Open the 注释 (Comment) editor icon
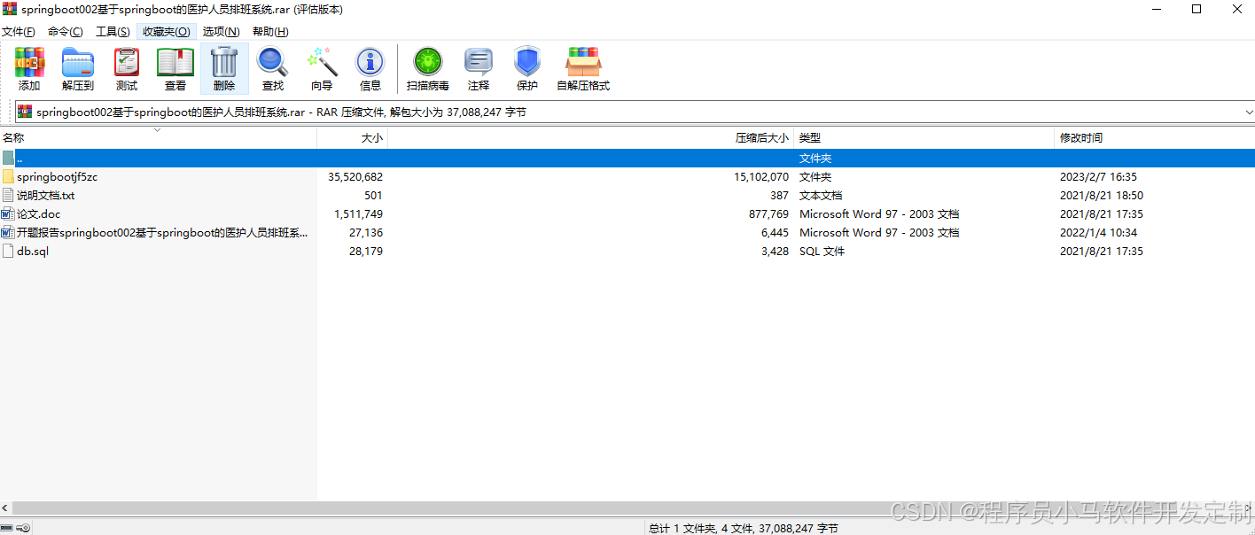 479,68
